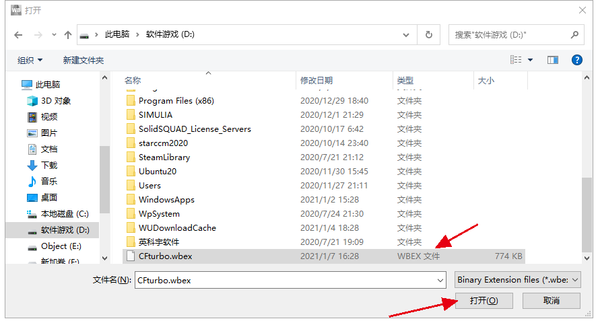Expand the 文件名 combo box dropdown
This screenshot has height=323, width=598.
(440, 281)
